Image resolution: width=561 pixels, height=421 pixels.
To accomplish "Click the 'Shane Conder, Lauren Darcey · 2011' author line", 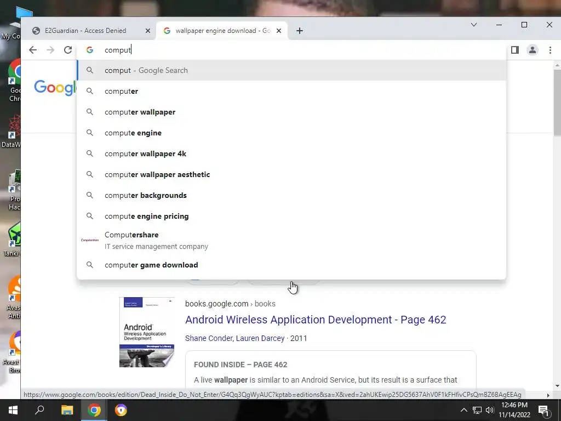I will (246, 338).
